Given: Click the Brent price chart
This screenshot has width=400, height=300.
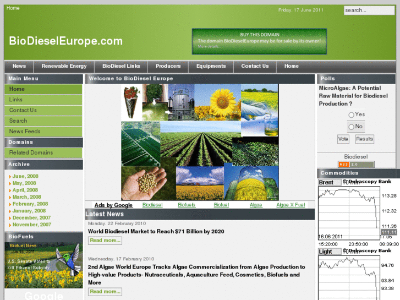Looking at the screenshot, I should (x=349, y=213).
